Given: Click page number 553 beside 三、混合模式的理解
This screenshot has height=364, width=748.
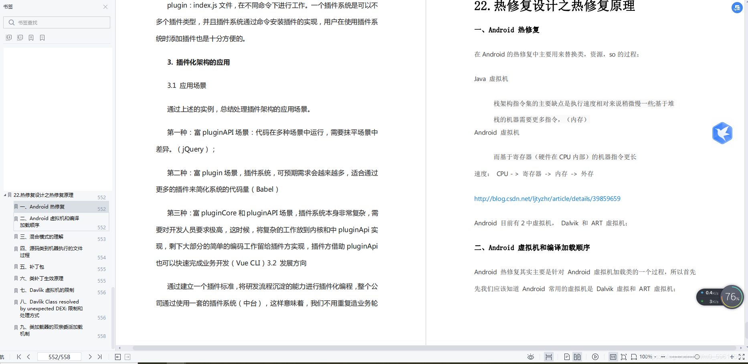Looking at the screenshot, I should [101, 239].
